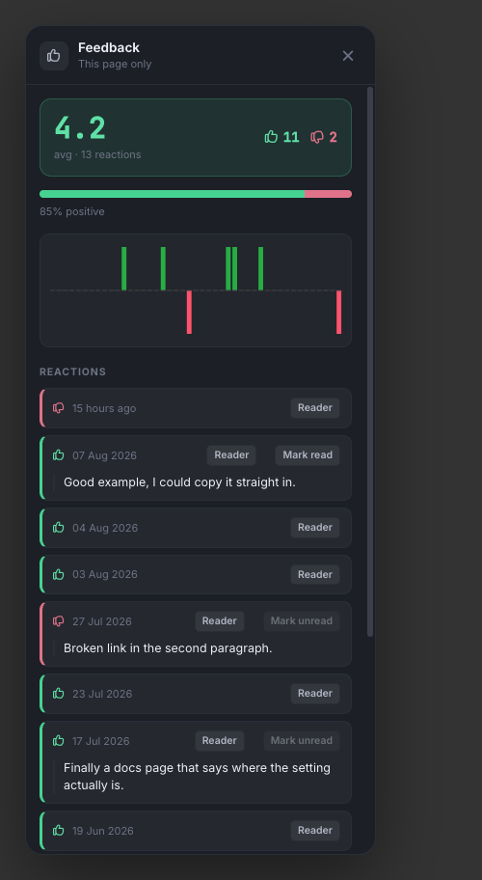Click the red thumbs-down count of 2

(324, 137)
